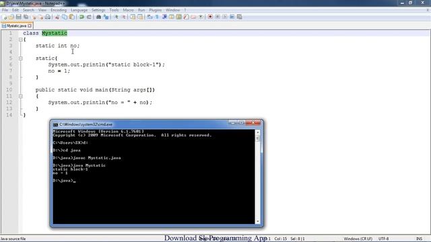Click line number 14 in margin

click(9, 115)
